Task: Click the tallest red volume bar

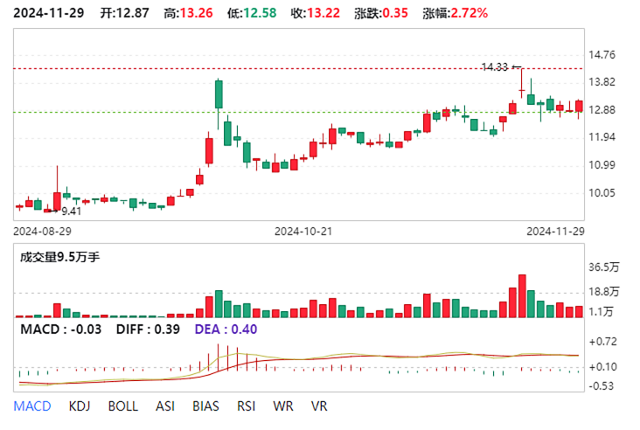Action: 522,296
